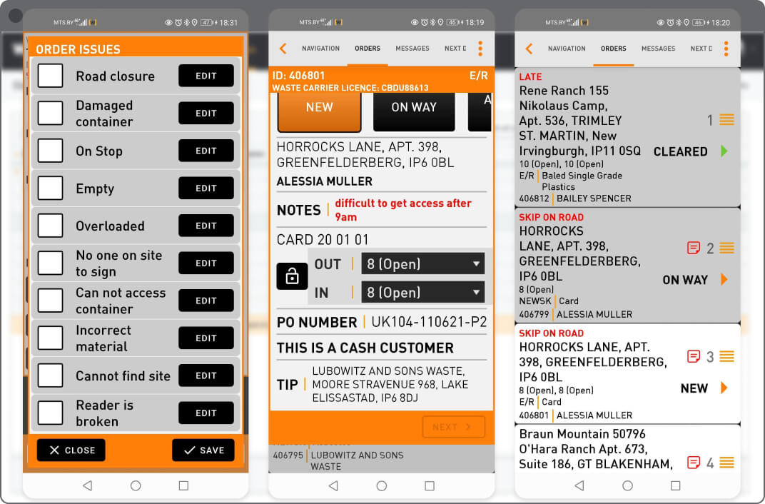This screenshot has height=504, width=765.
Task: Tick the Overloaded issue checkbox
Action: click(x=51, y=226)
